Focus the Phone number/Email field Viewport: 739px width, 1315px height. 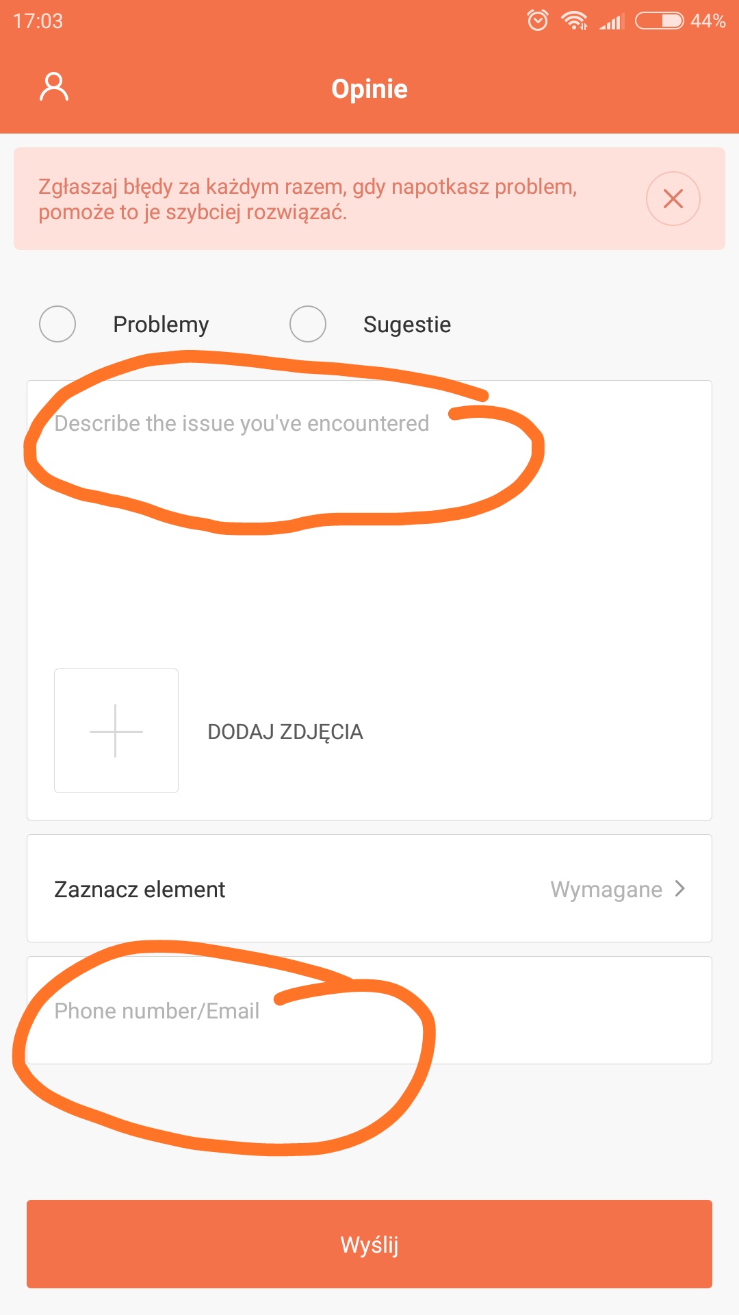(369, 1010)
